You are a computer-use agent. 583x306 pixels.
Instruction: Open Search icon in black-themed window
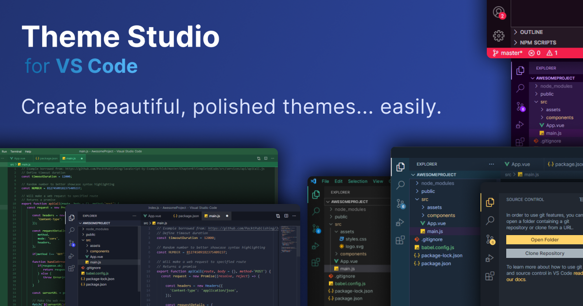(316, 211)
